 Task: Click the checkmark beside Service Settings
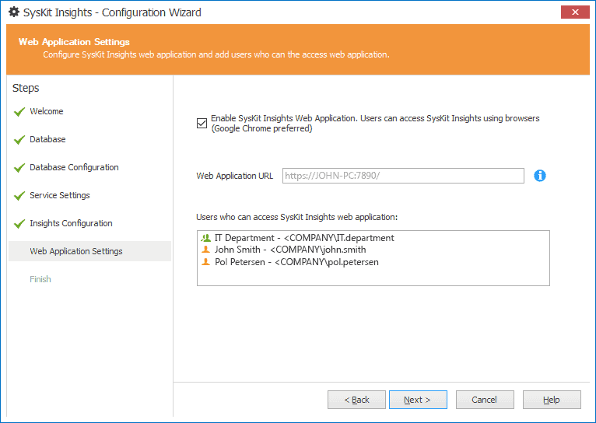[19, 195]
